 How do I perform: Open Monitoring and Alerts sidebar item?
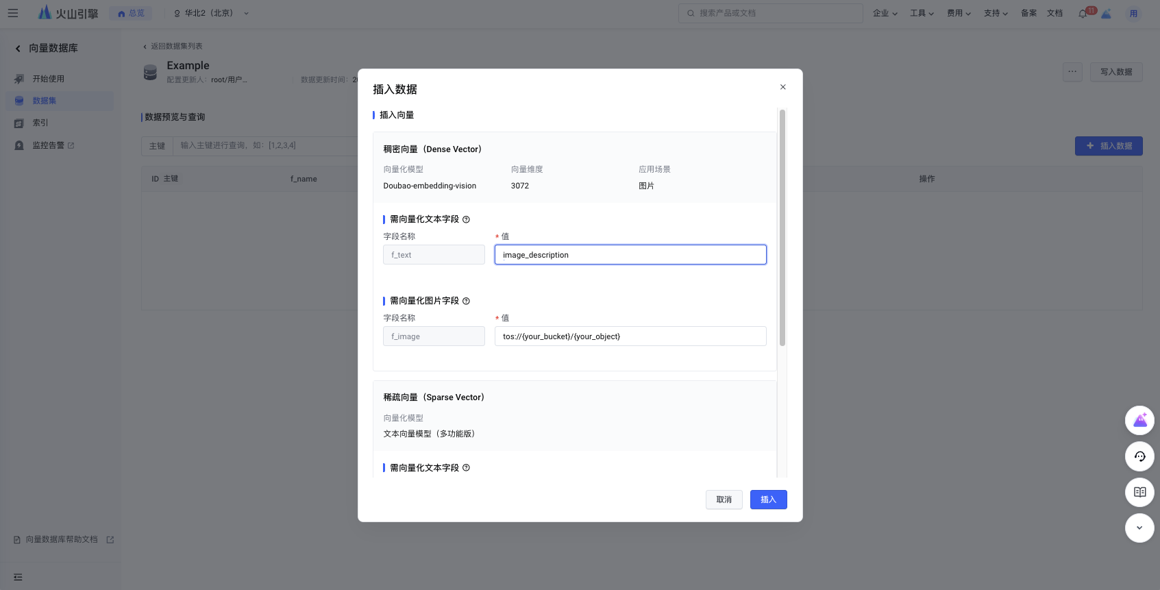click(x=59, y=145)
